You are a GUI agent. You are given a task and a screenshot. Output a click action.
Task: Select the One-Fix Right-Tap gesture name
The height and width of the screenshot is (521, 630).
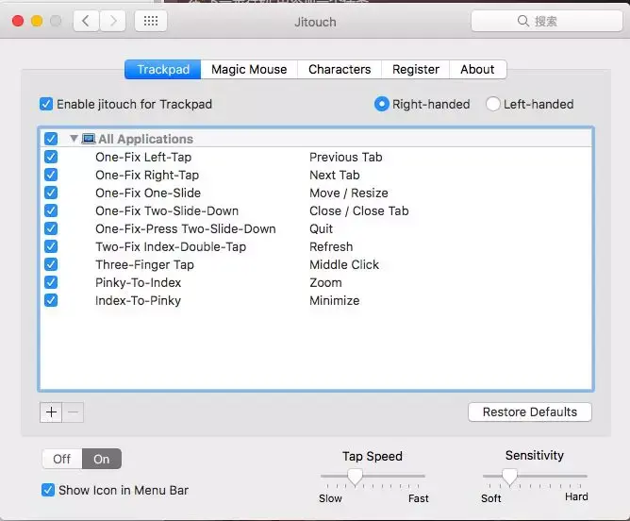(x=147, y=175)
